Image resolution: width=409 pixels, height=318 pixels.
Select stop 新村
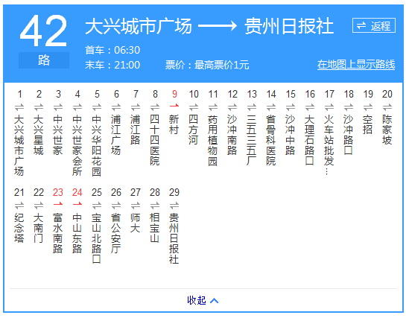tap(174, 124)
